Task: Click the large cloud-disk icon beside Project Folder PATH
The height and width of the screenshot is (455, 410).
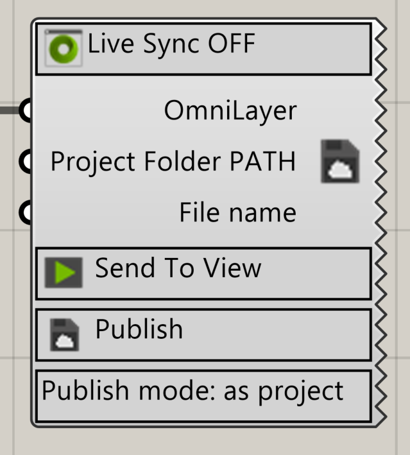Action: click(340, 161)
